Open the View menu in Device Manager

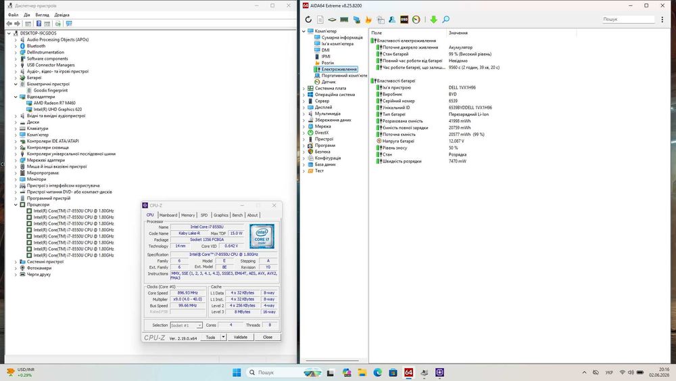tap(42, 15)
